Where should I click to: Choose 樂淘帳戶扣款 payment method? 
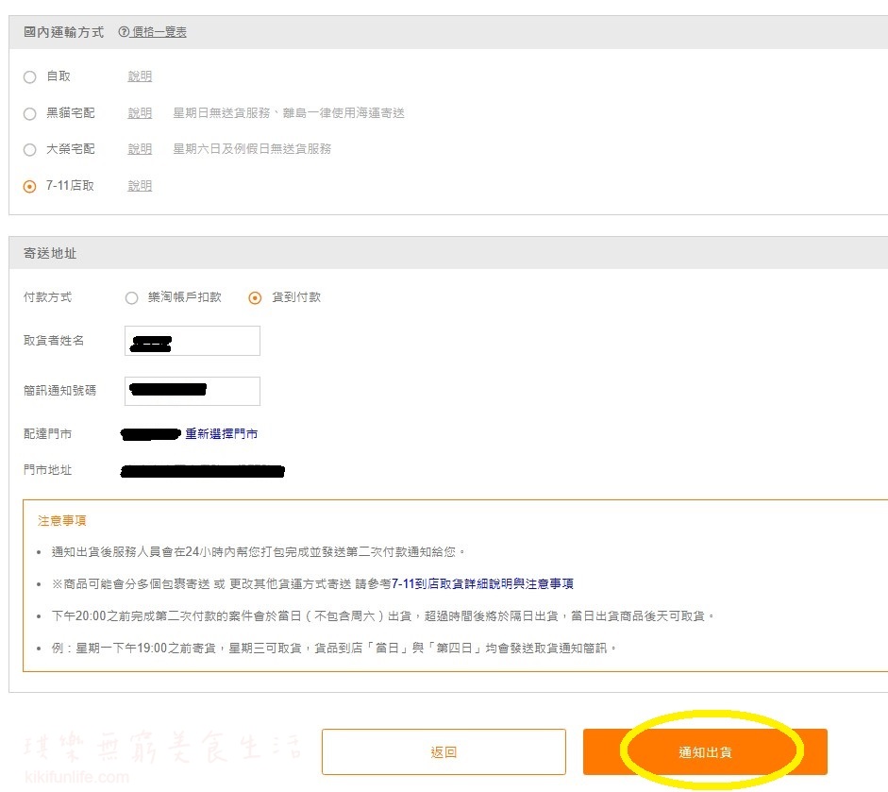[131, 297]
